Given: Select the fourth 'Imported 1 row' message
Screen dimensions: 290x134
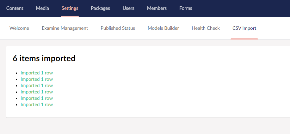Looking at the screenshot, I should coord(37,92).
